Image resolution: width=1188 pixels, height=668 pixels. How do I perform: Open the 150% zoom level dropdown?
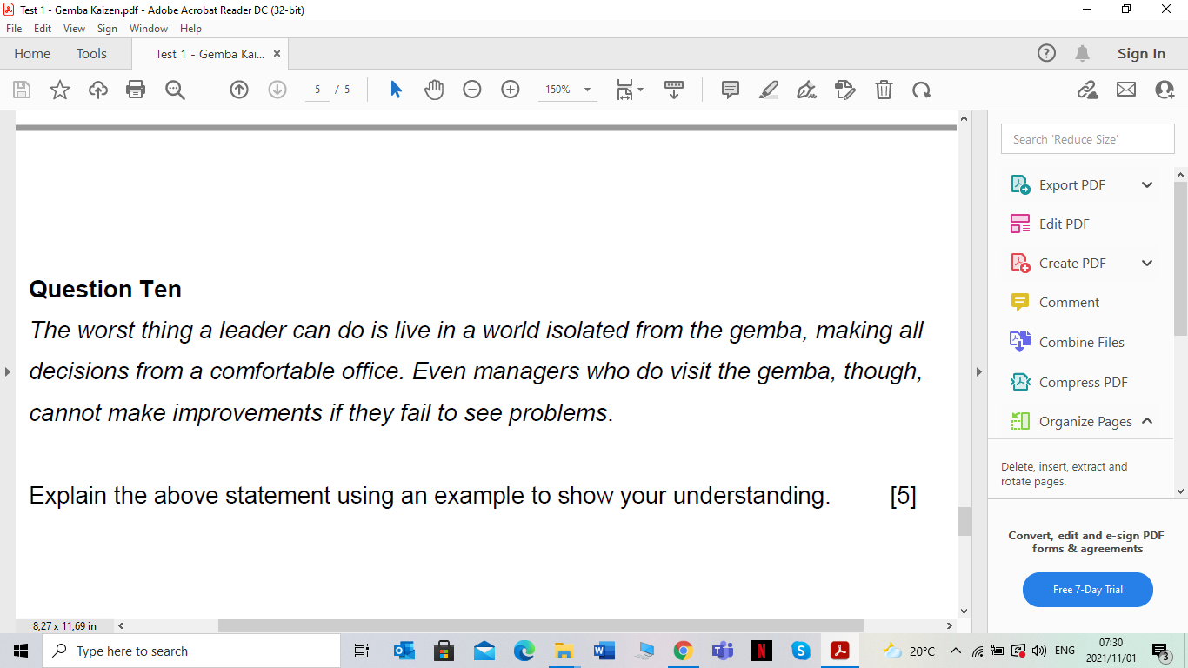tap(588, 90)
